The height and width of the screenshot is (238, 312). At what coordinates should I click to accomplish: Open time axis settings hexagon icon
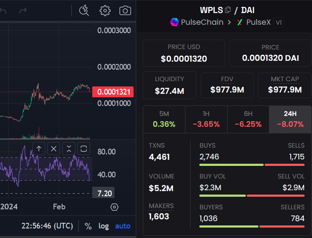click(114, 207)
